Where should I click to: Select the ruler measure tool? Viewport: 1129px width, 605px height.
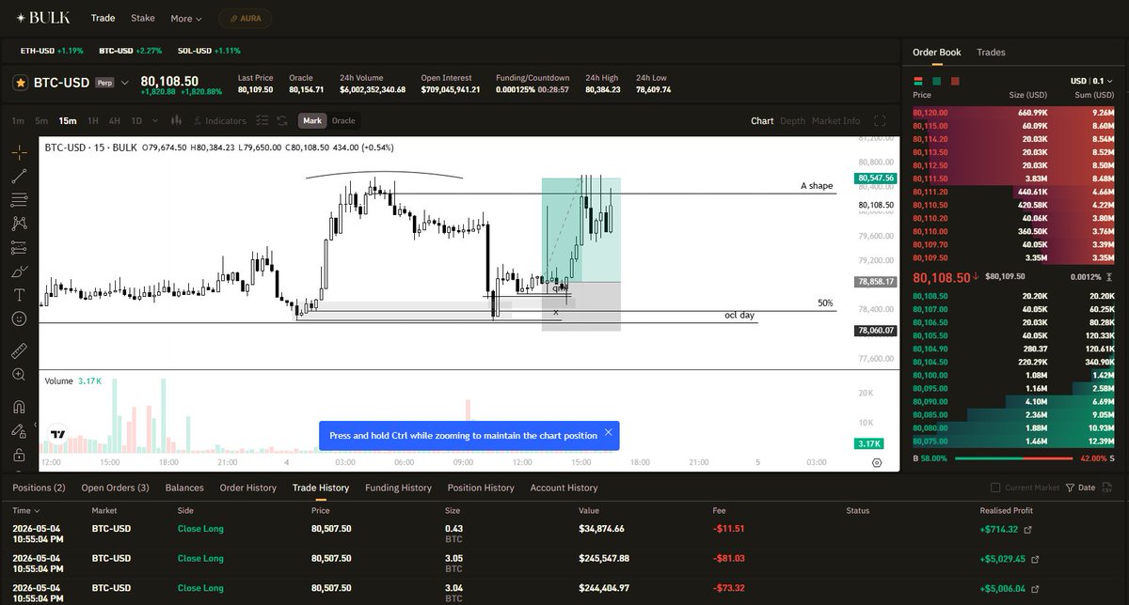click(20, 351)
